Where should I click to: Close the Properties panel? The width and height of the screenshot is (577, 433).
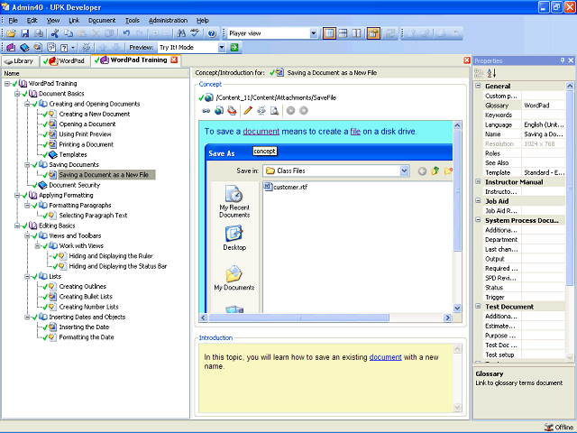pyautogui.click(x=571, y=60)
